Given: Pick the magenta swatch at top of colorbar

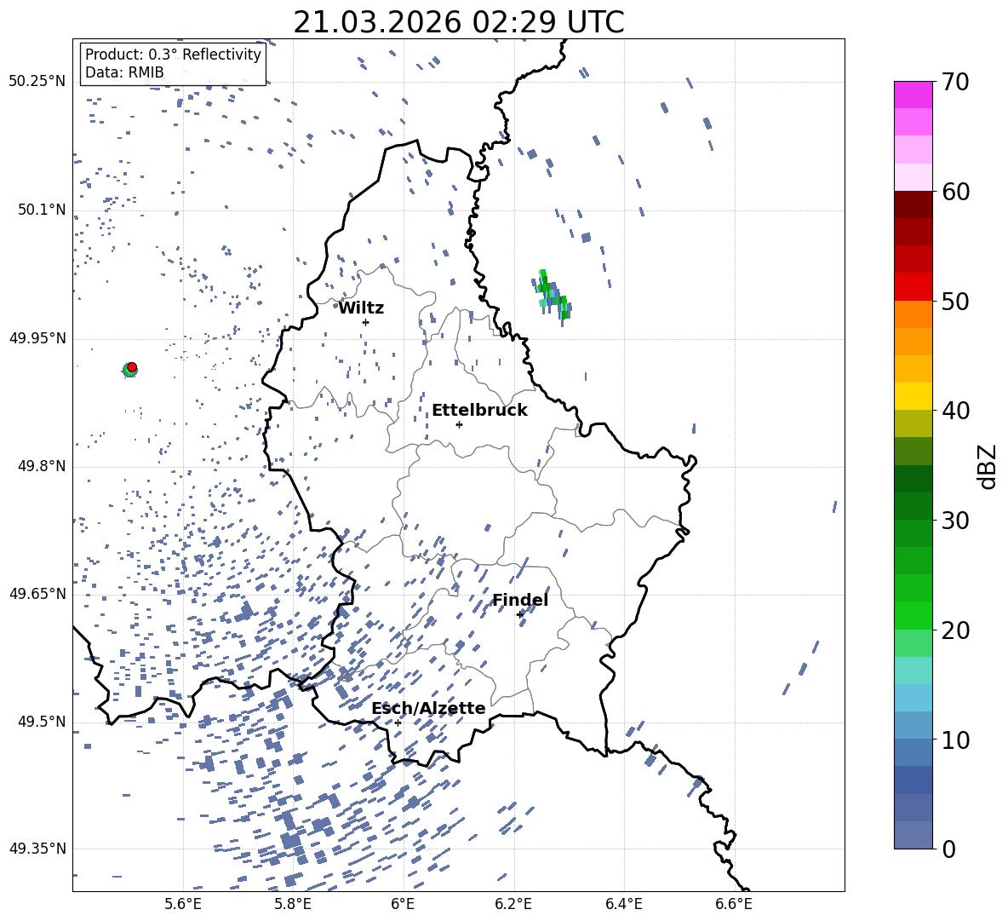Looking at the screenshot, I should 913,95.
